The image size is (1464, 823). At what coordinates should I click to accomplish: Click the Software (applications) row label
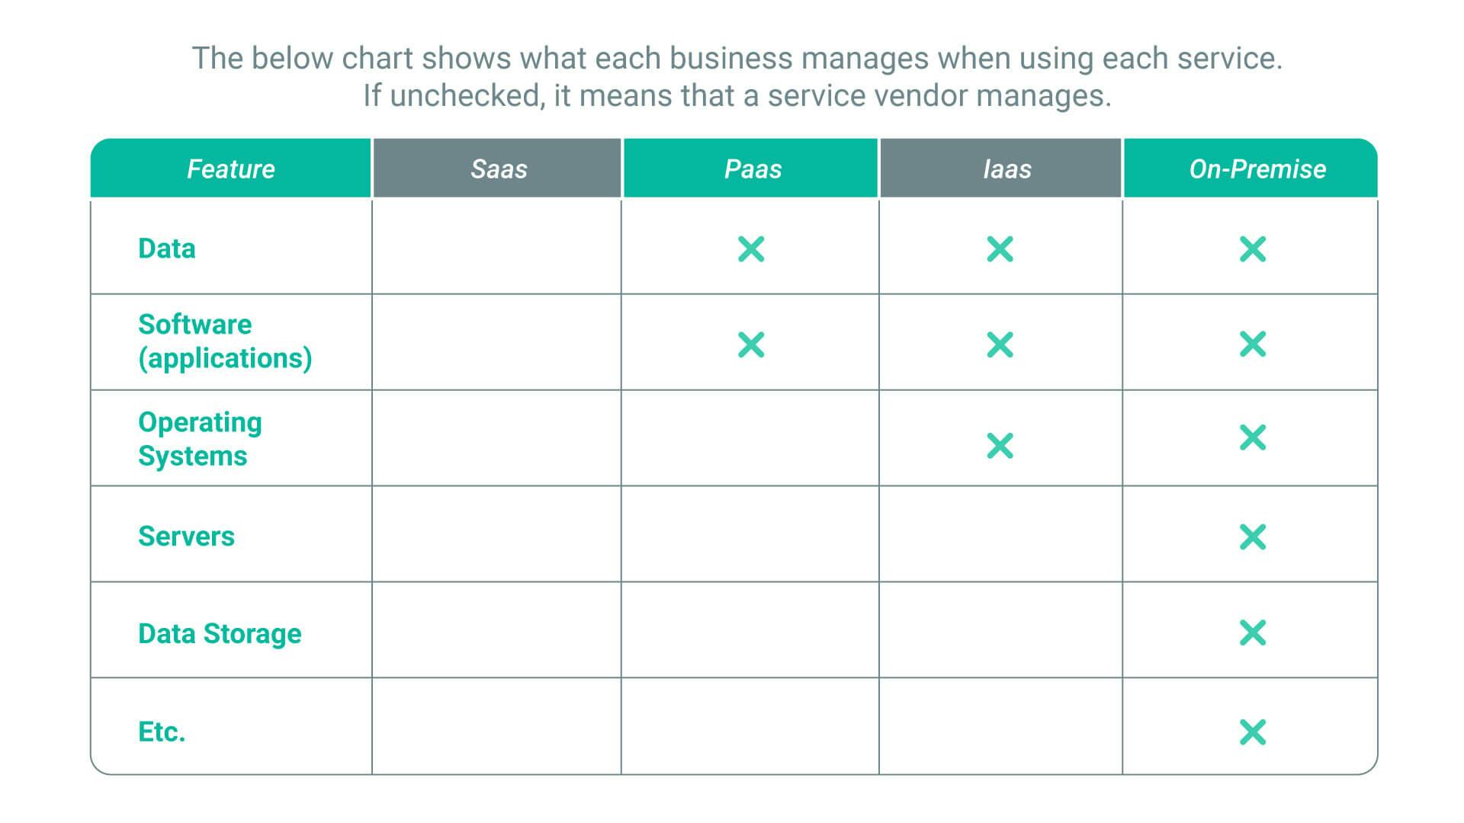(225, 341)
